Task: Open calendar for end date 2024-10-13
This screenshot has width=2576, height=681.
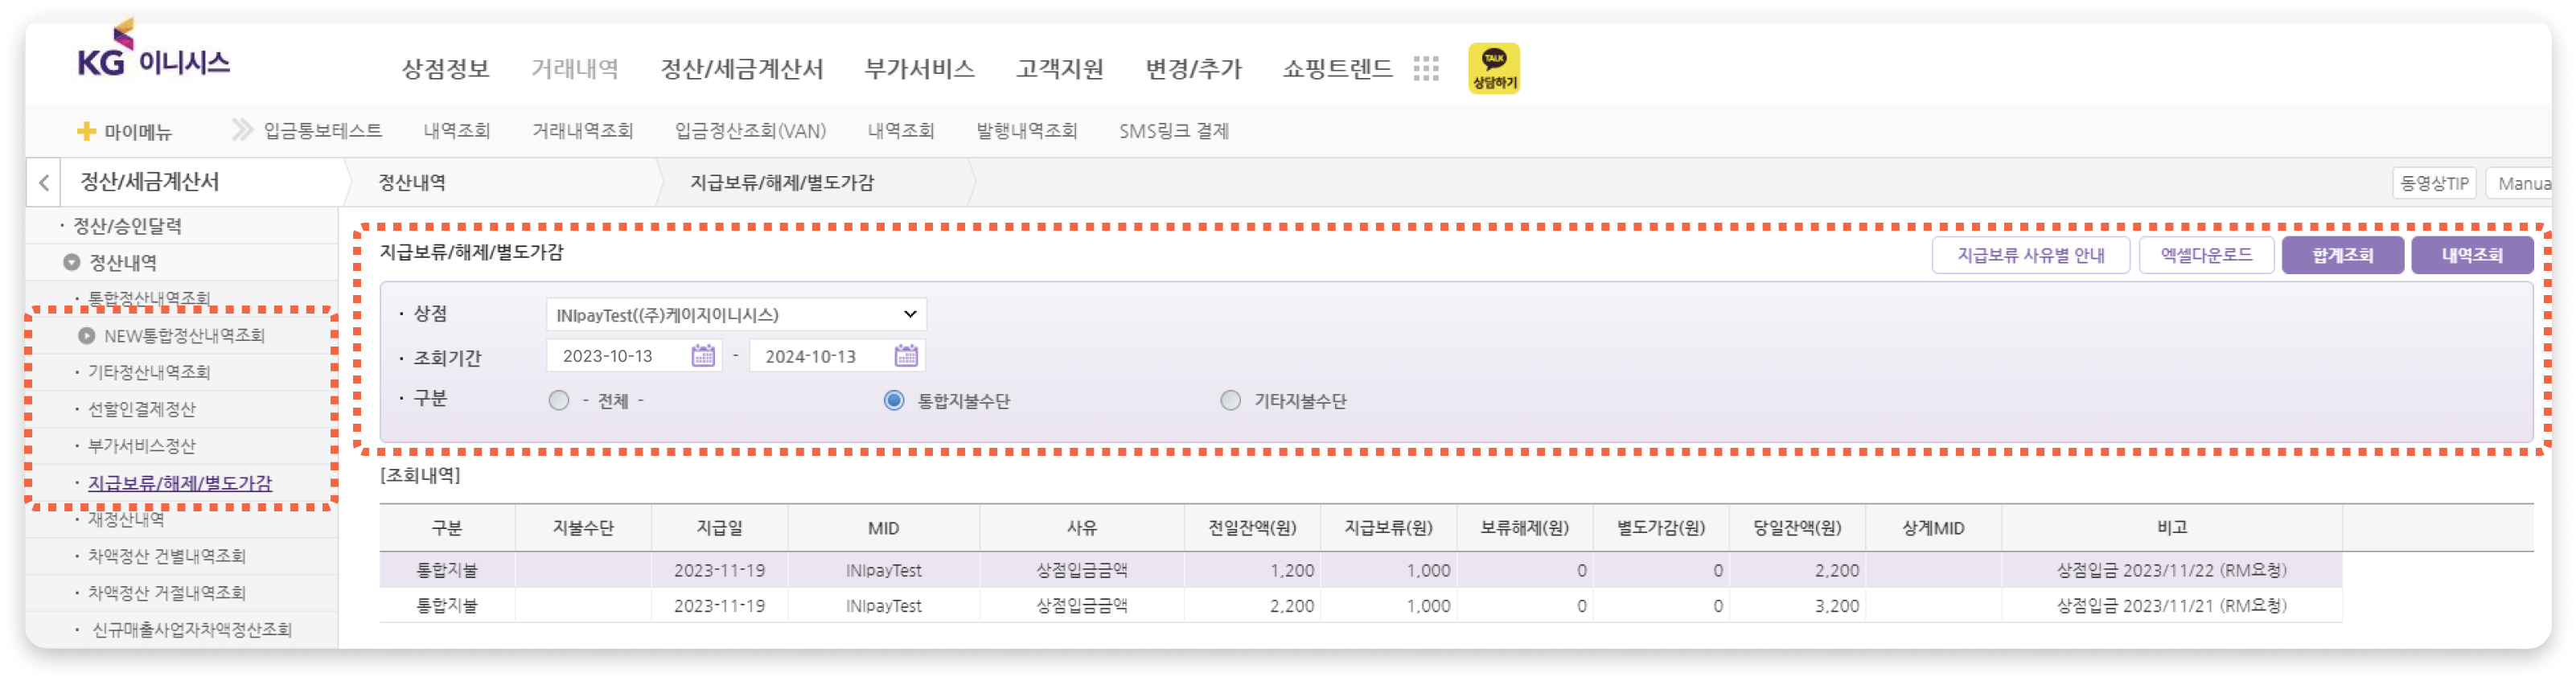Action: [x=906, y=355]
